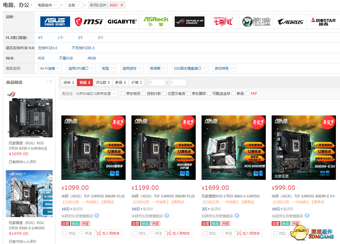Open 主板 breadcrumb dropdown
The image size is (340, 244).
click(74, 5)
